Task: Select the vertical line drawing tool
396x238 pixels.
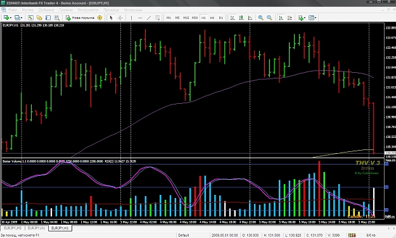Action: (131, 18)
